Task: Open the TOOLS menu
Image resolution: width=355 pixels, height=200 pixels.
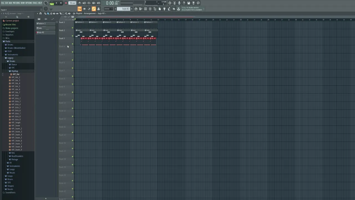Action: tap(35, 3)
